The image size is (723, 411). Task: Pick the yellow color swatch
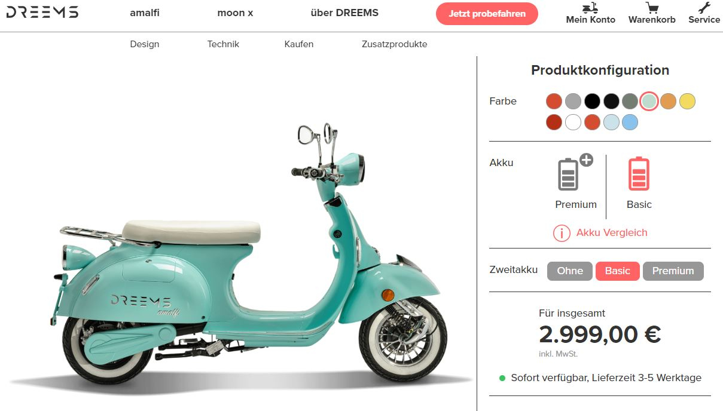coord(687,102)
